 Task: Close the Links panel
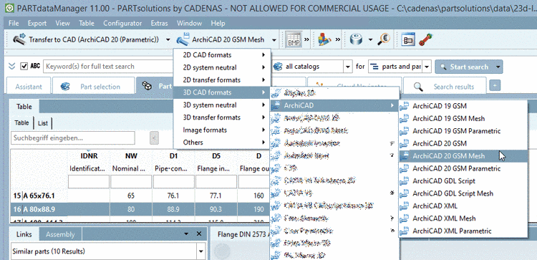(199, 234)
